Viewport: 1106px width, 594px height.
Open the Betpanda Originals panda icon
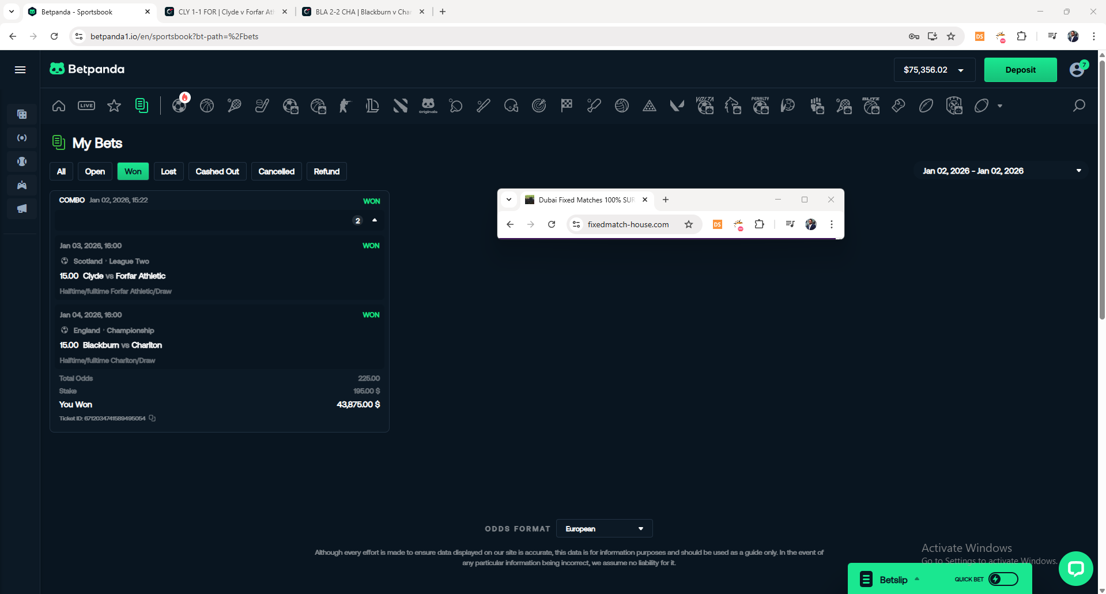click(428, 106)
